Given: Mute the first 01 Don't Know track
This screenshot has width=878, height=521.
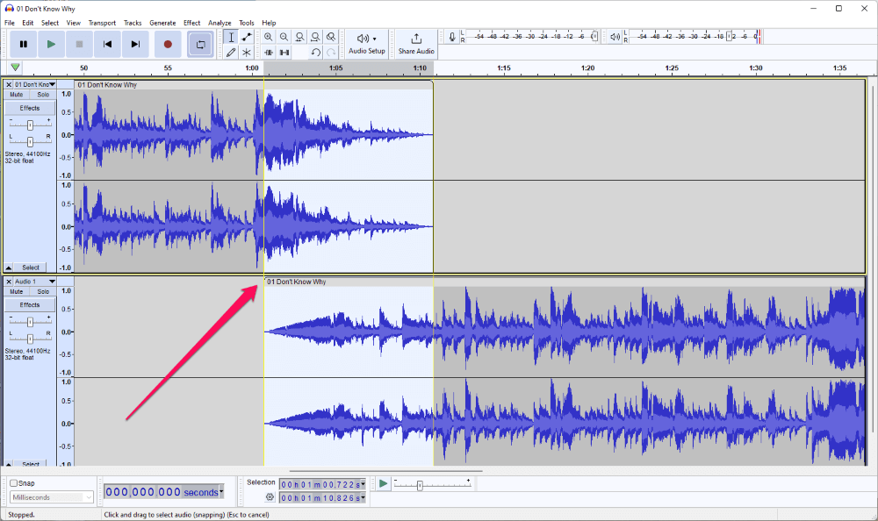Looking at the screenshot, I should click(x=17, y=95).
